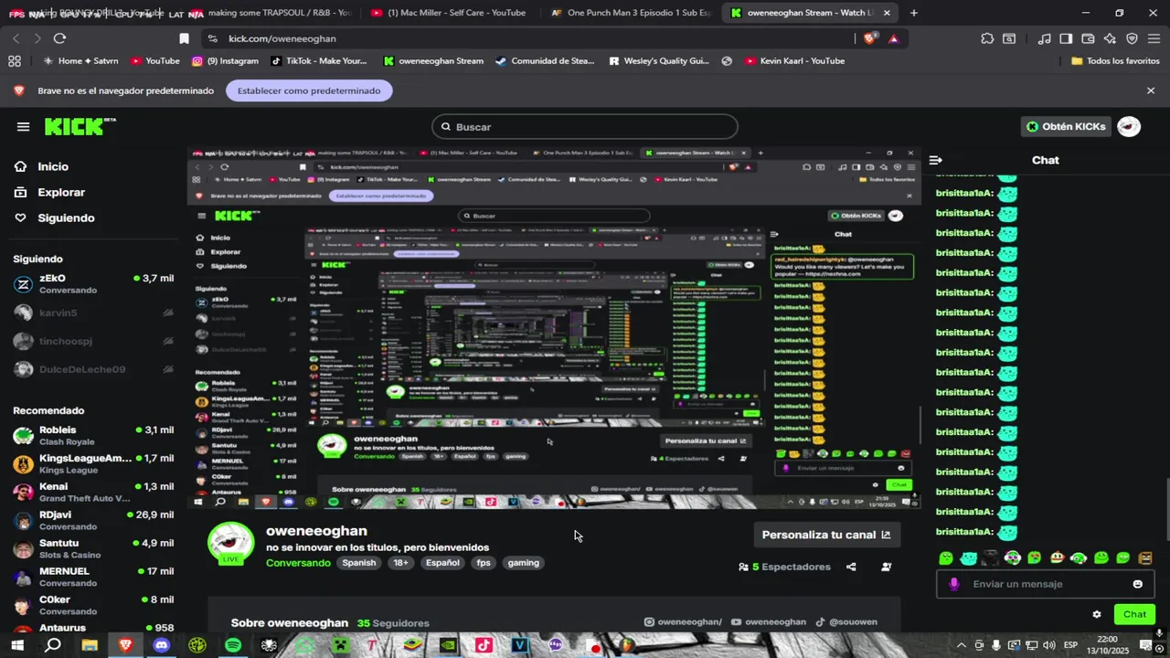Click the gaming tag
1170x658 pixels.
[x=523, y=563]
